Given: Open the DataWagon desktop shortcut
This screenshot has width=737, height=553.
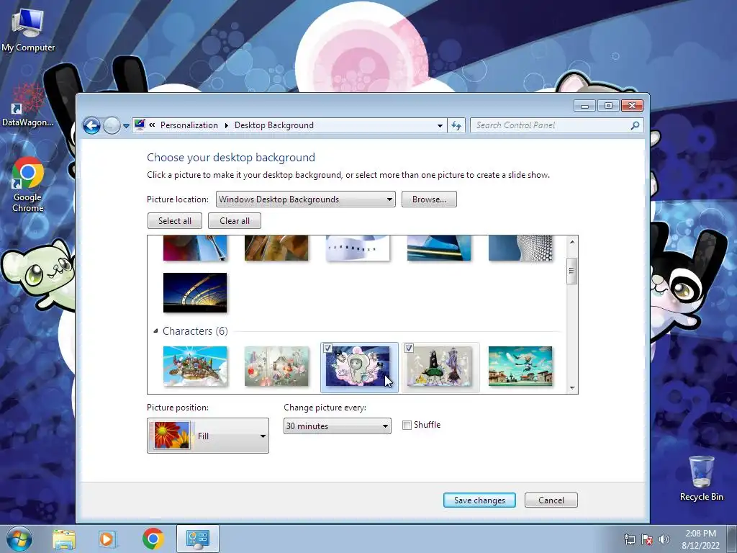Looking at the screenshot, I should (28, 106).
